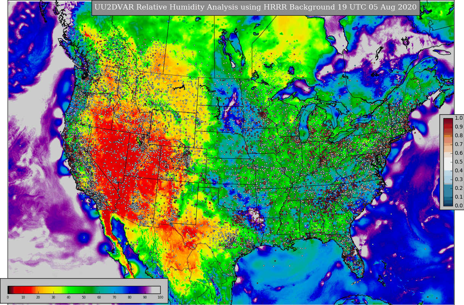Click the '0.4' label on the right colorbar

coord(458,170)
